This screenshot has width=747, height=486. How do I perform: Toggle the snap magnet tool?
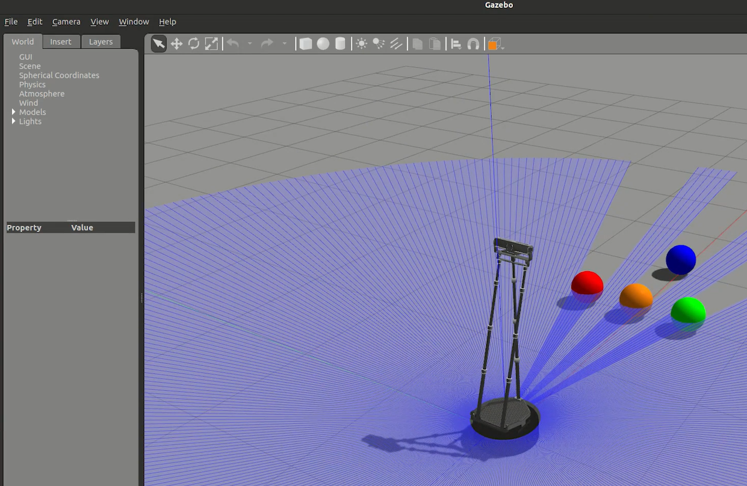coord(474,44)
